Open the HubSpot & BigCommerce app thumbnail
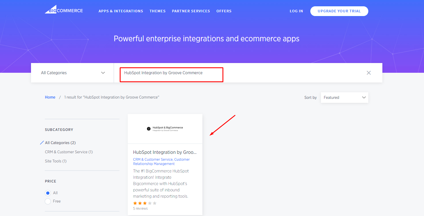 [x=165, y=129]
